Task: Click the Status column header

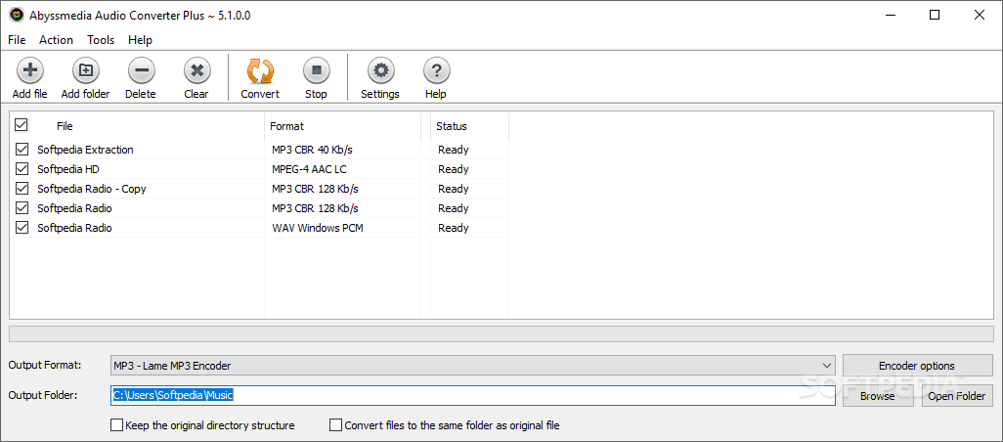Action: click(x=469, y=126)
